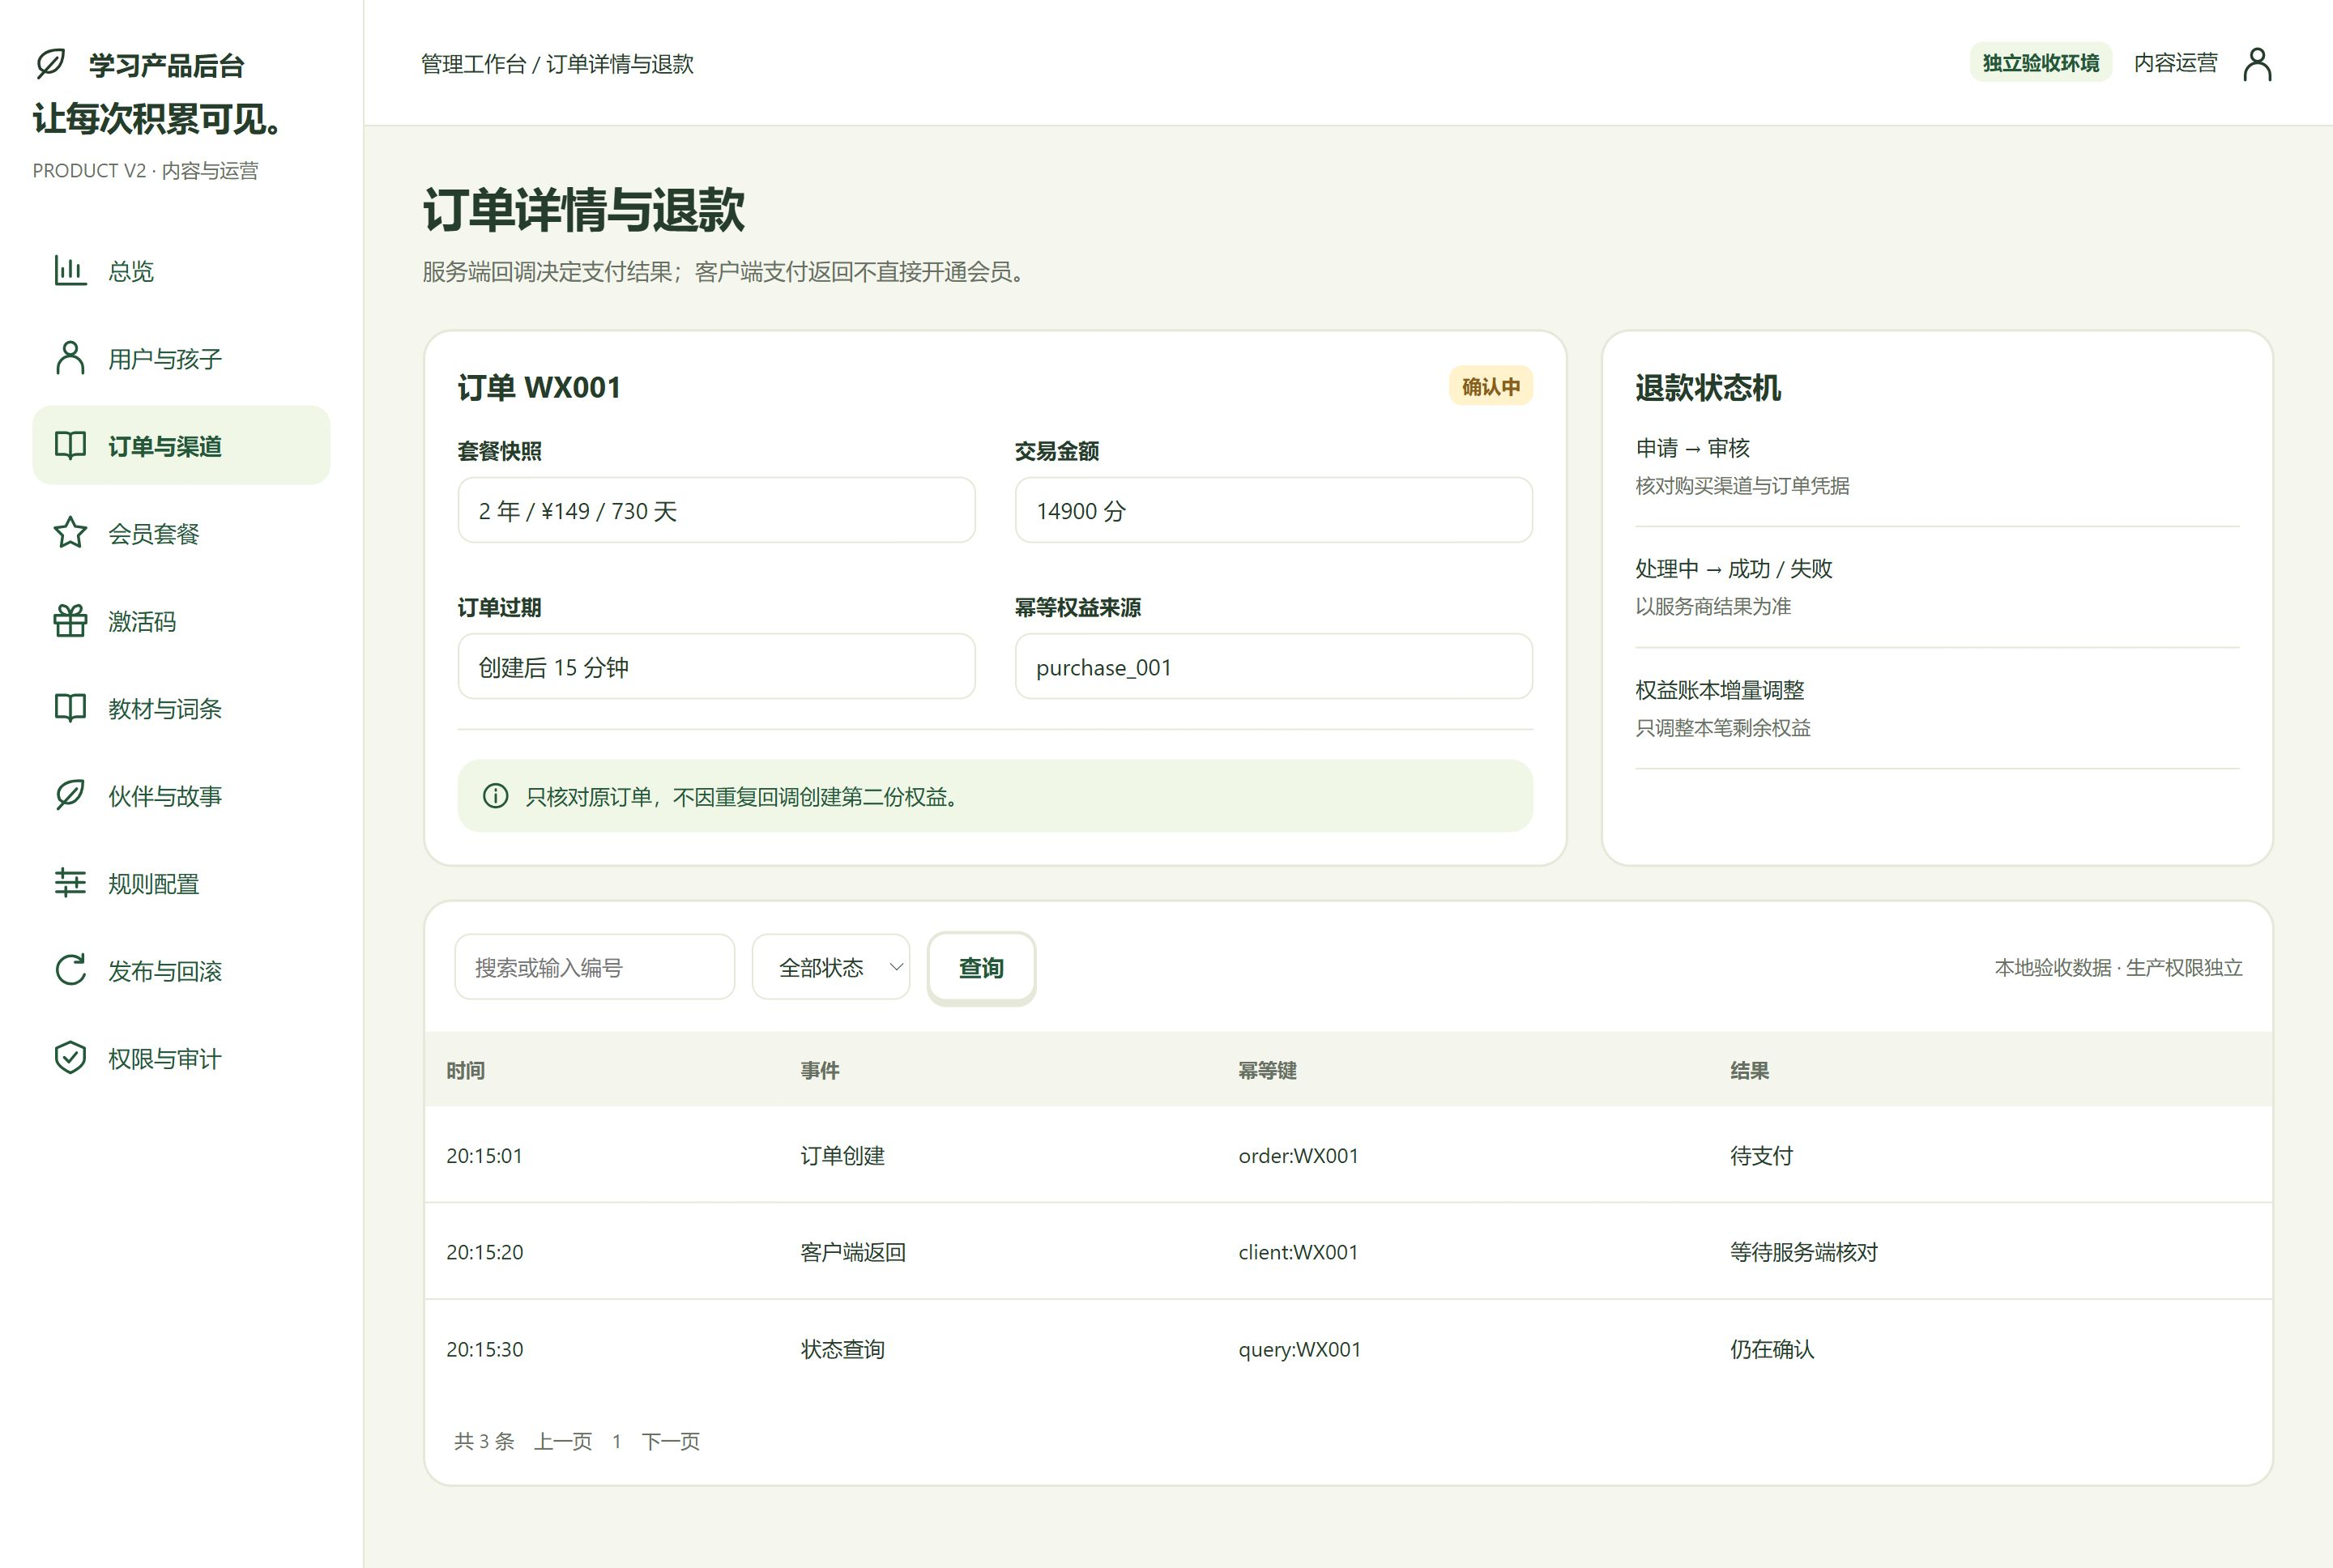Click the 发布与回滚 refresh icon
The width and height of the screenshot is (2333, 1568).
(x=70, y=970)
